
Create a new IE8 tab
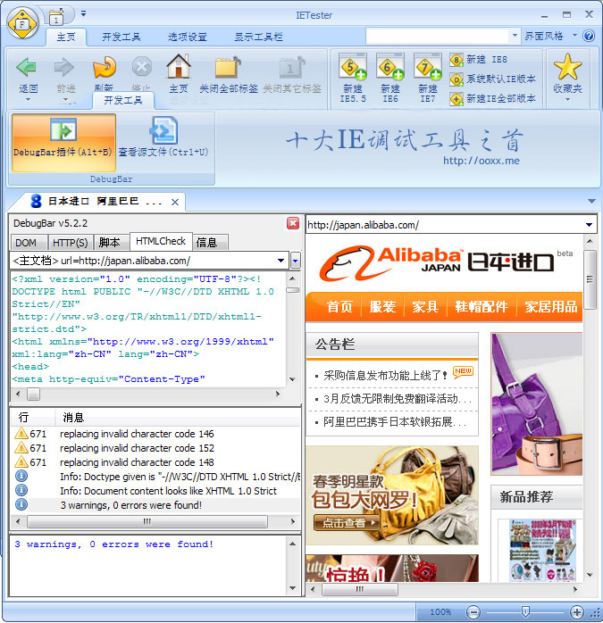pos(479,60)
